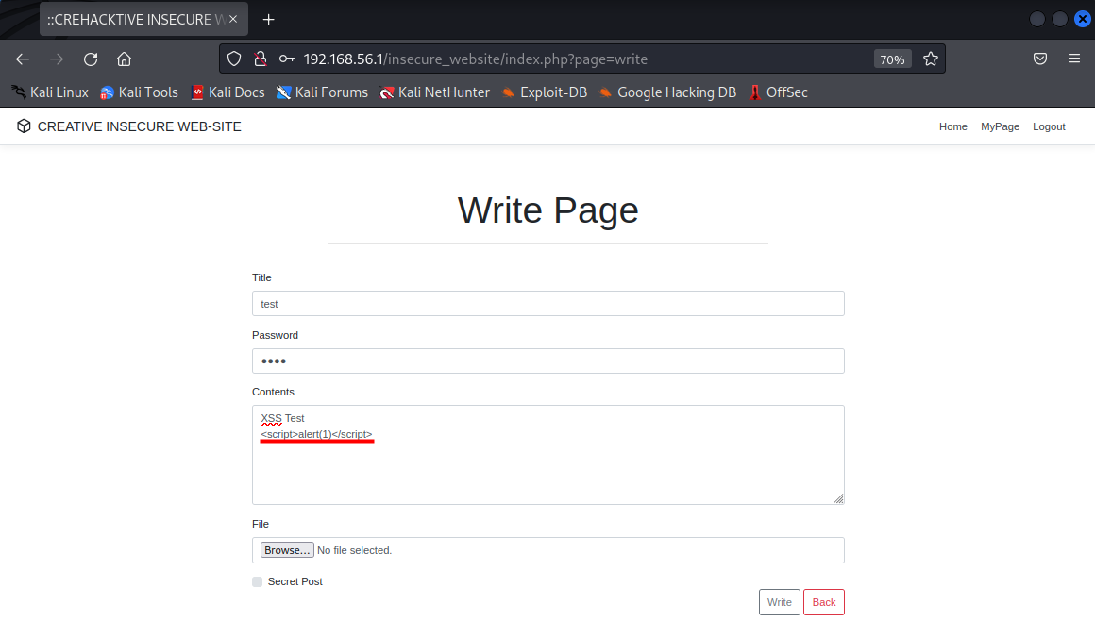Click the textarea resize handle
The height and width of the screenshot is (622, 1095).
[x=838, y=498]
